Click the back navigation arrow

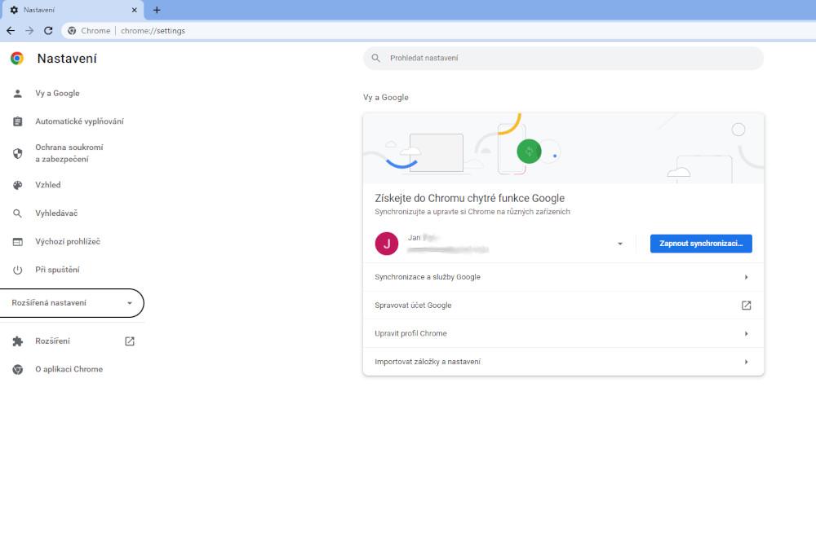pos(11,31)
